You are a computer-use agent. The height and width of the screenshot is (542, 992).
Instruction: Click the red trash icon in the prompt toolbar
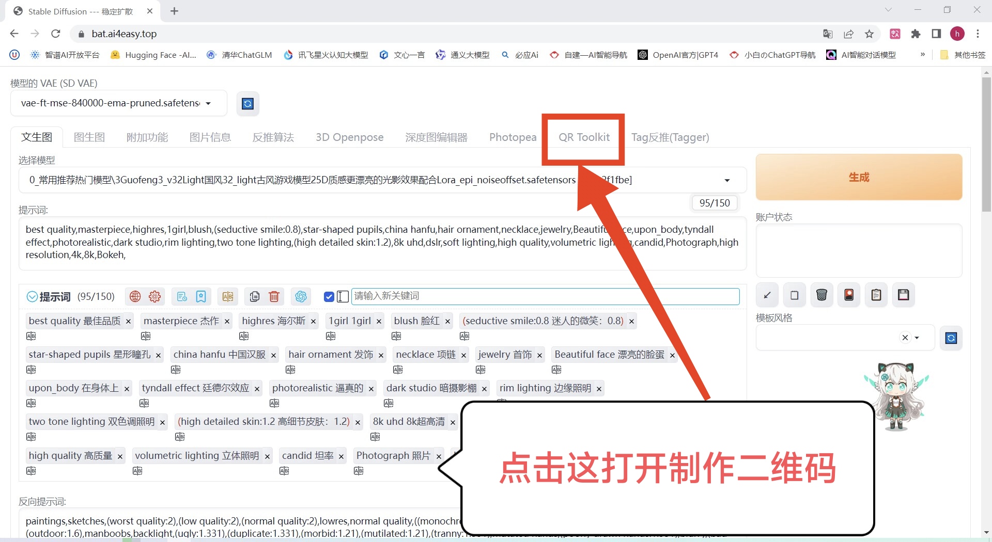pos(274,296)
